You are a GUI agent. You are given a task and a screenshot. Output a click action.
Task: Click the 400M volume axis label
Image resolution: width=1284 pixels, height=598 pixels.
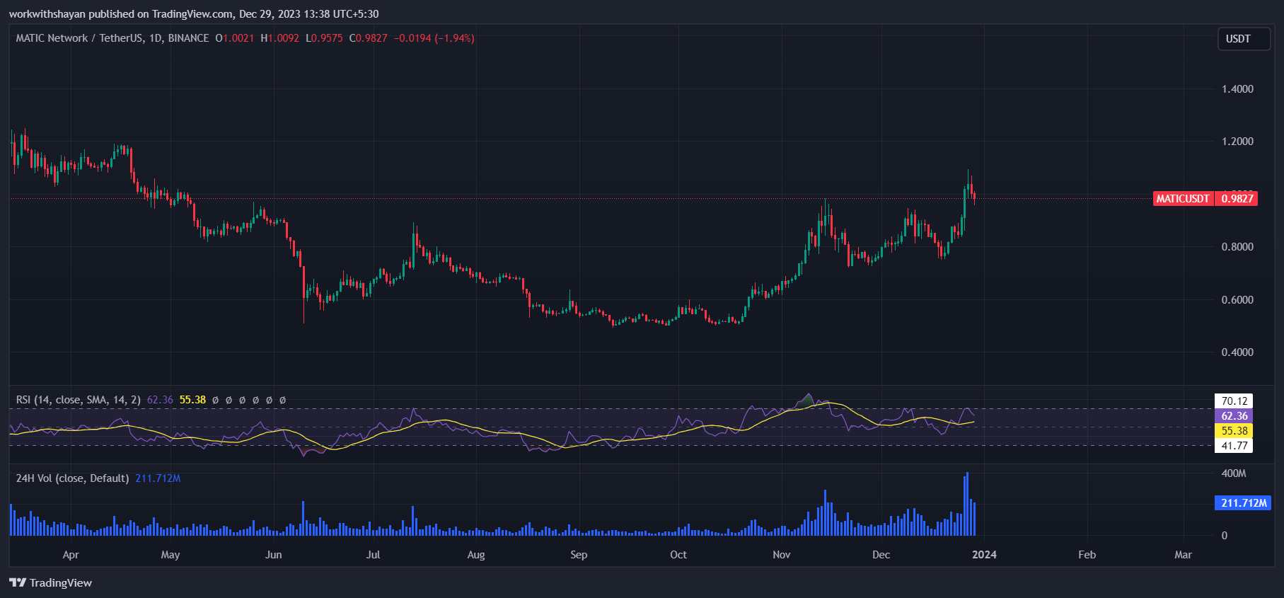[x=1234, y=473]
